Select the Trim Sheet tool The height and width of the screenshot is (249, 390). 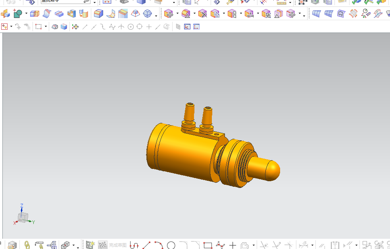coord(47,13)
